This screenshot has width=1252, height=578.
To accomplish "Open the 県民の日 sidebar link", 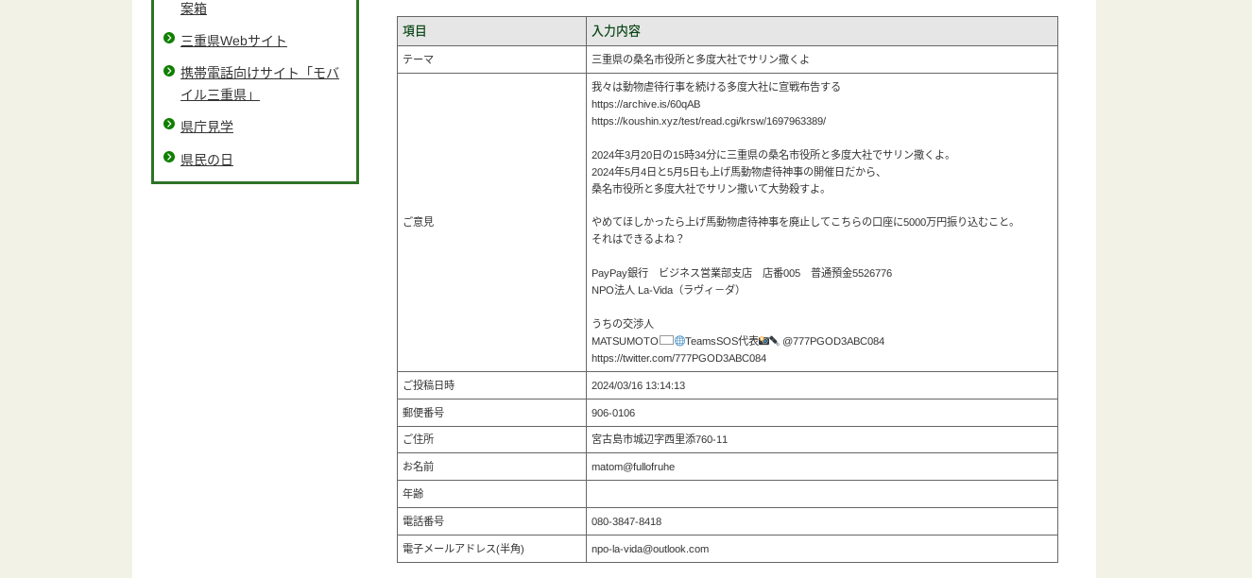I will [207, 160].
